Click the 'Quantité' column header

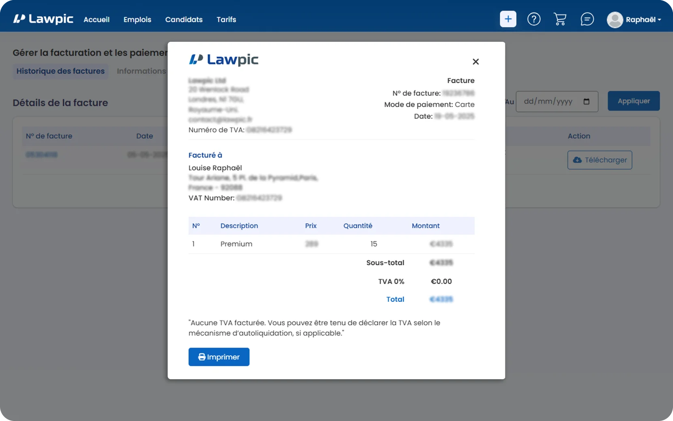358,226
